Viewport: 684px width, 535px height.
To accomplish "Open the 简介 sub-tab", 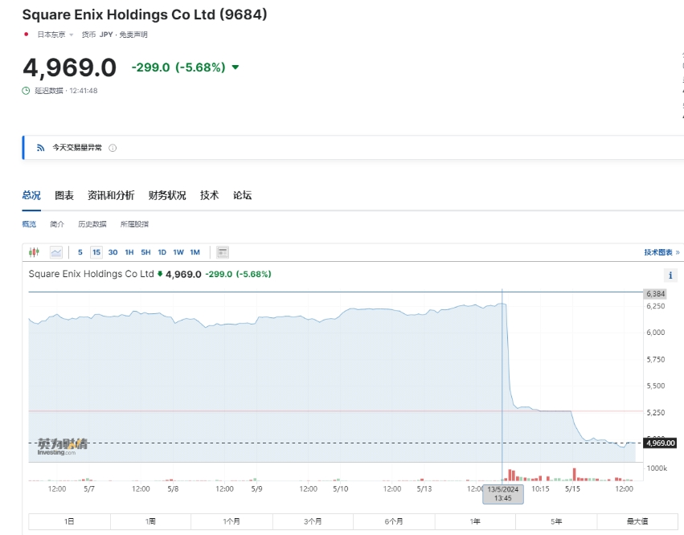I will pos(57,224).
